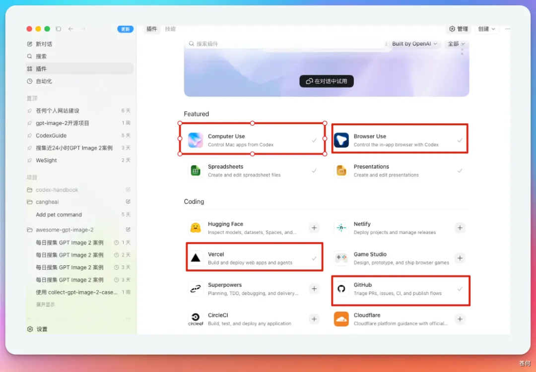Click edit icon beside awesome-gpt-image-2
The image size is (536, 372).
128,230
